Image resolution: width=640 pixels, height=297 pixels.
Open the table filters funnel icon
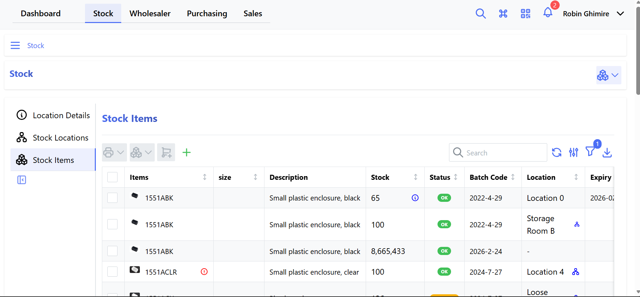[590, 152]
